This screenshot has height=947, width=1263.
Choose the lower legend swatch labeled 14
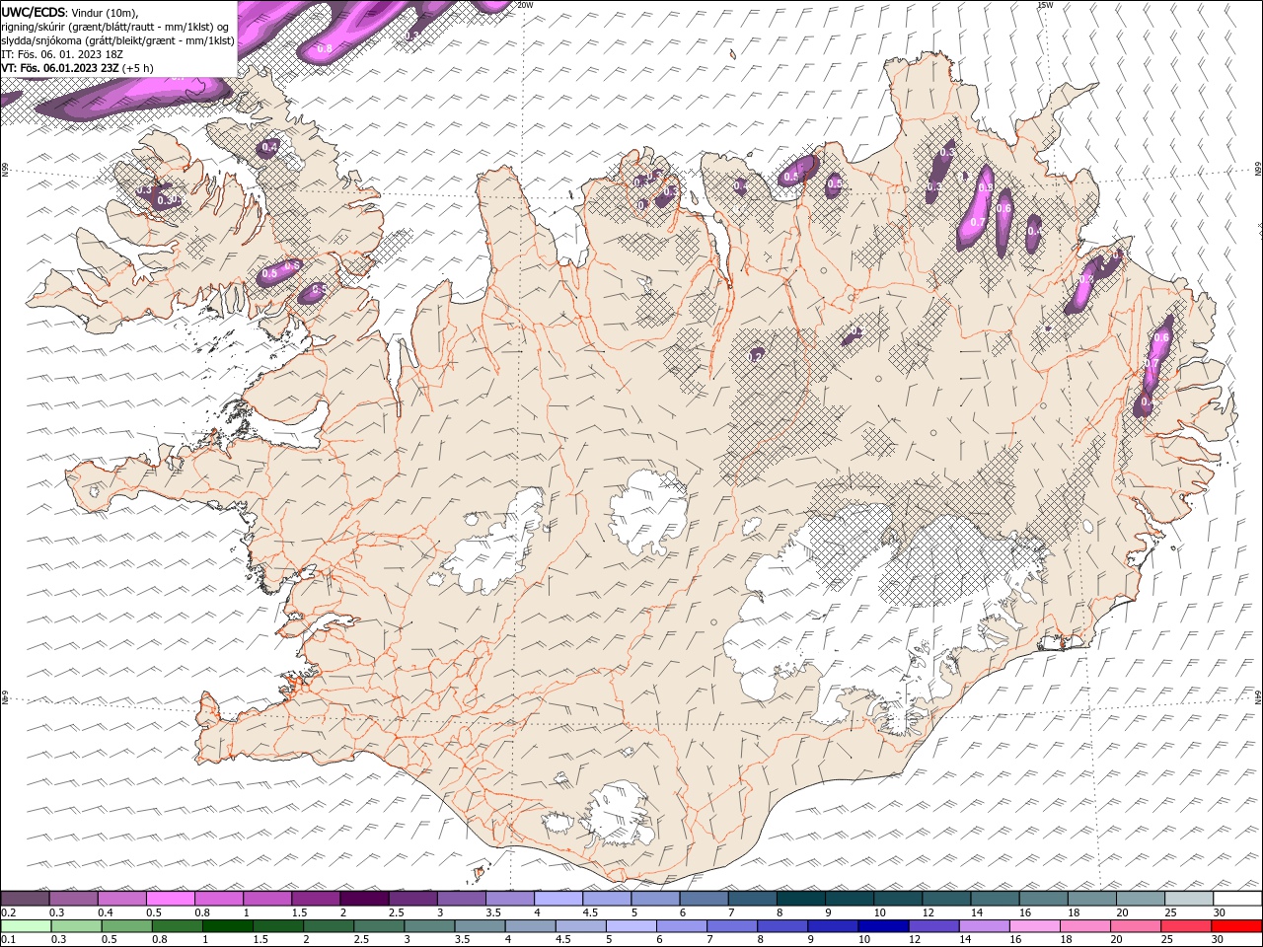pyautogui.click(x=984, y=926)
